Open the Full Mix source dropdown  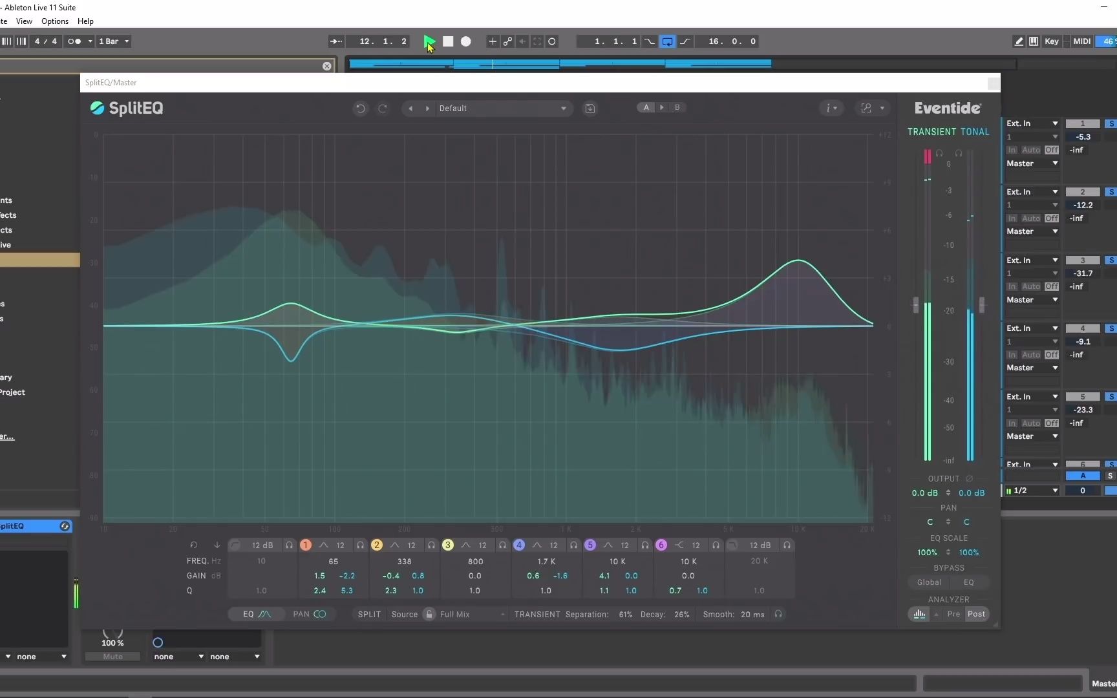(473, 615)
